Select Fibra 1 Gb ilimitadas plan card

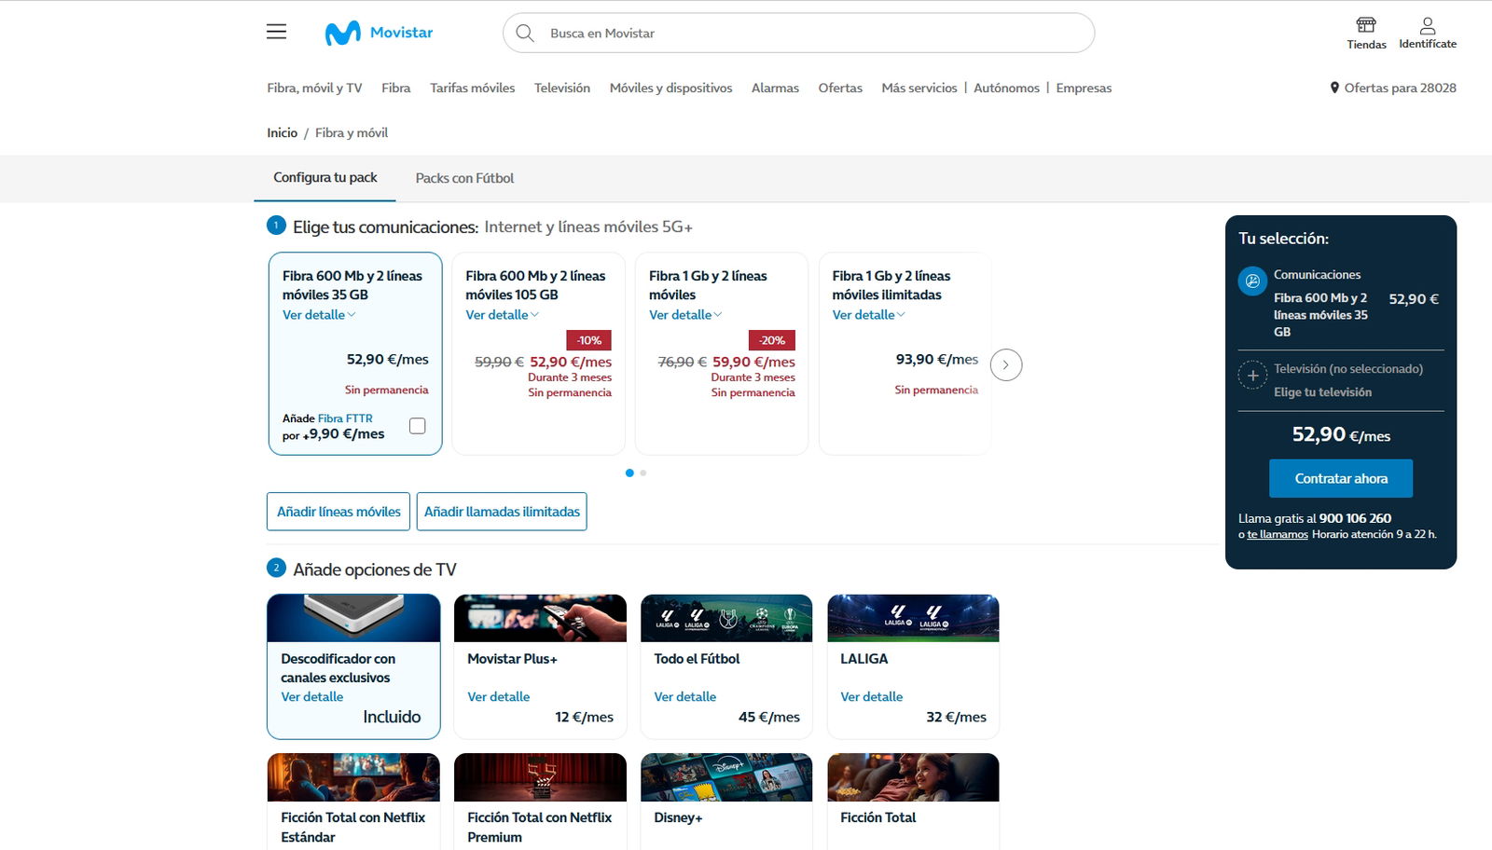point(905,353)
